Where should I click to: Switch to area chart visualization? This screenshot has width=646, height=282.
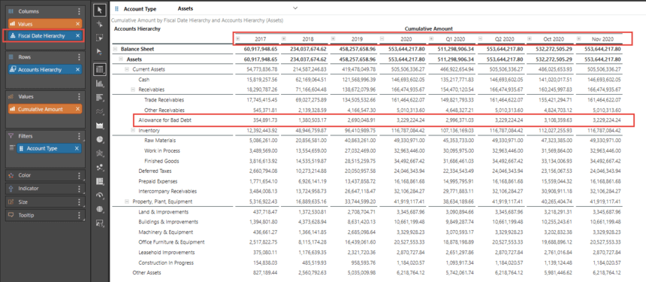click(x=99, y=126)
